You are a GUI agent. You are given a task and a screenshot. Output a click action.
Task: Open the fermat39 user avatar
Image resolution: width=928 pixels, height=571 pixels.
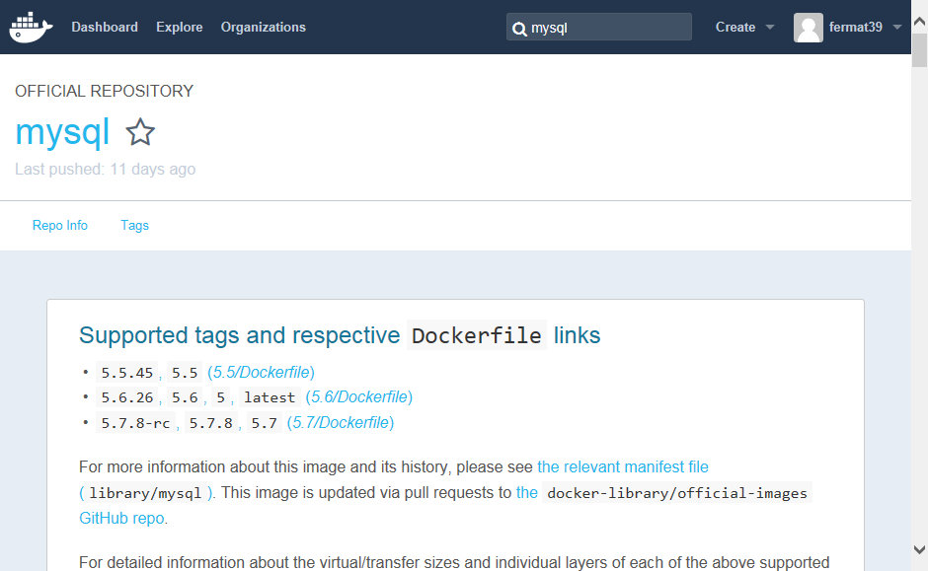tap(808, 28)
